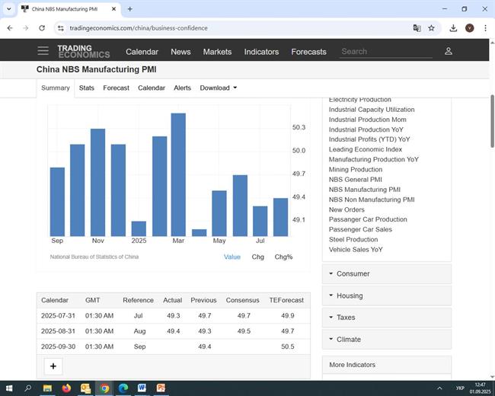Open Markets in the top navigation
The height and width of the screenshot is (396, 495).
217,52
